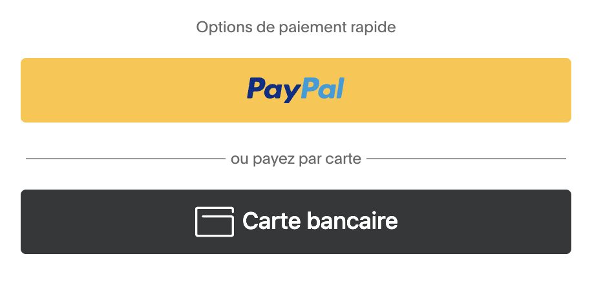Screen dimensions: 592x285
Task: Click the light blue "Pal" lettering
Action: tap(323, 88)
